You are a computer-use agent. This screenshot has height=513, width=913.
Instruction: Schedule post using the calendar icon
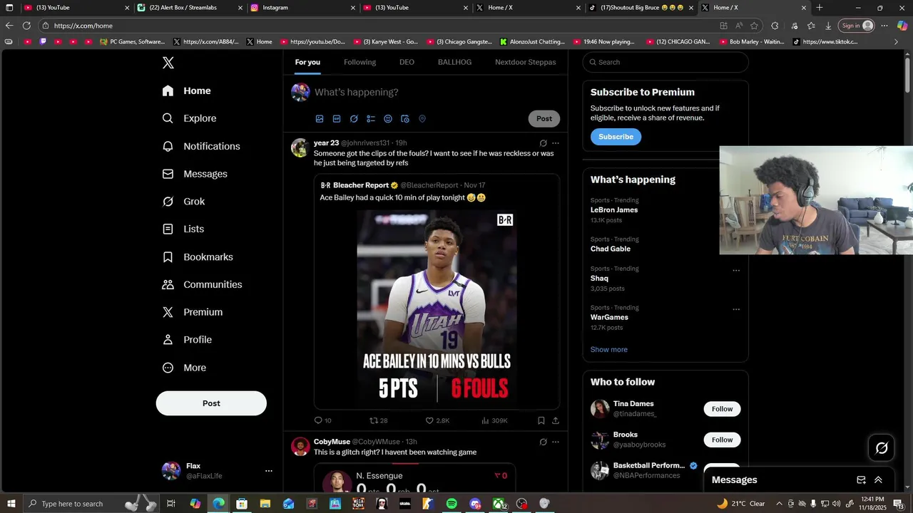click(x=405, y=119)
